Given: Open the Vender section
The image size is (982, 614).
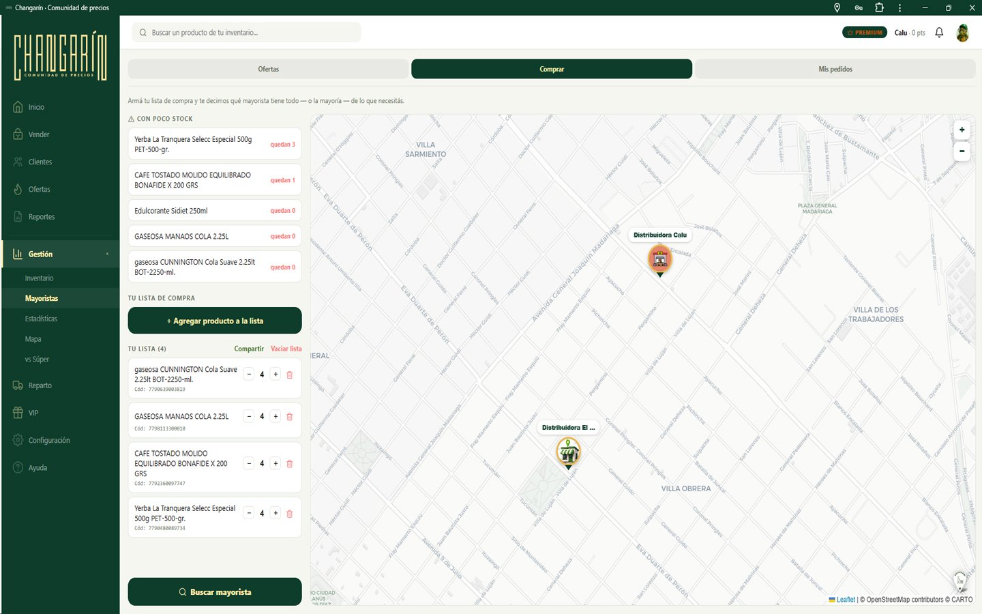Looking at the screenshot, I should [x=60, y=134].
